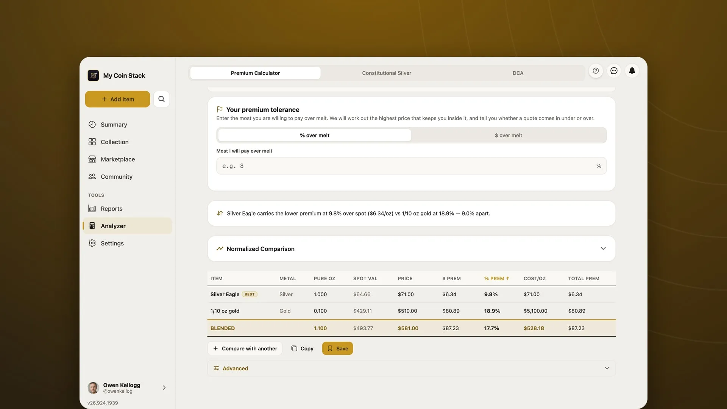Collapse the Normalized Comparison chevron

click(x=603, y=249)
